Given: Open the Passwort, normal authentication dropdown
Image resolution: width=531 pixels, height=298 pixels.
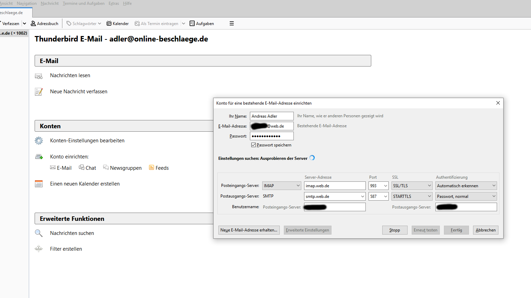Looking at the screenshot, I should coord(466,196).
